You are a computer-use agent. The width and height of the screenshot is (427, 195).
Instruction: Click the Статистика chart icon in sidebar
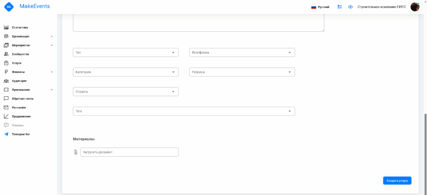[6, 27]
